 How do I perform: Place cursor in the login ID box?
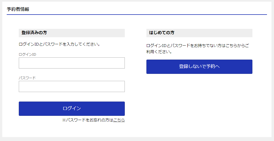pos(72,63)
